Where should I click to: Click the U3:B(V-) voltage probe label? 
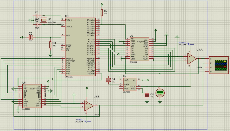pos(79,121)
